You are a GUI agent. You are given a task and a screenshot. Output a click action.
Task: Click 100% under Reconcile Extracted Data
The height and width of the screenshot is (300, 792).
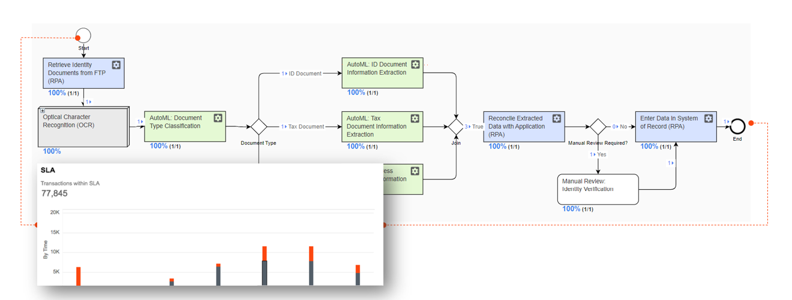tap(497, 146)
